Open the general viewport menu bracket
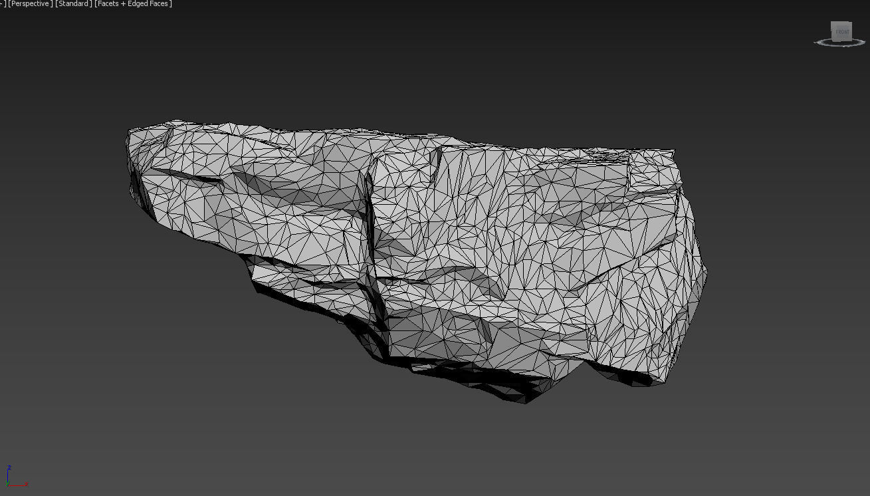Image resolution: width=870 pixels, height=496 pixels. (x=3, y=4)
